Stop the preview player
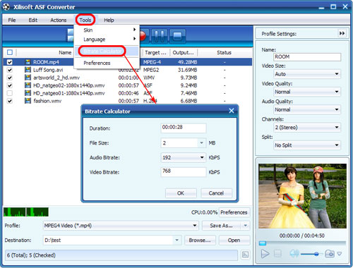The height and width of the screenshot is (268, 353). (277, 254)
